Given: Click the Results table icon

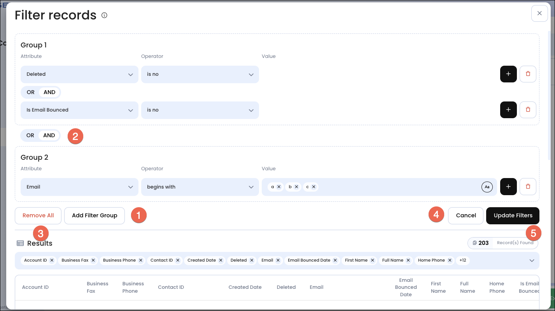Looking at the screenshot, I should [20, 243].
